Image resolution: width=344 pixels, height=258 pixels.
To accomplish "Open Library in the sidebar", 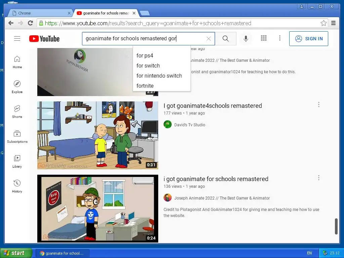I will coord(17,162).
